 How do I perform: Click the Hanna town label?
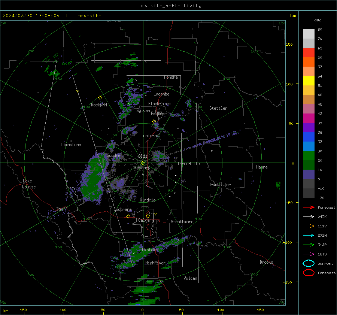coord(262,167)
